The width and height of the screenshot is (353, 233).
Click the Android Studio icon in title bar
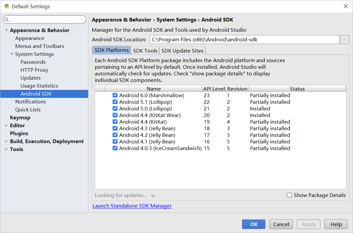tap(6, 6)
